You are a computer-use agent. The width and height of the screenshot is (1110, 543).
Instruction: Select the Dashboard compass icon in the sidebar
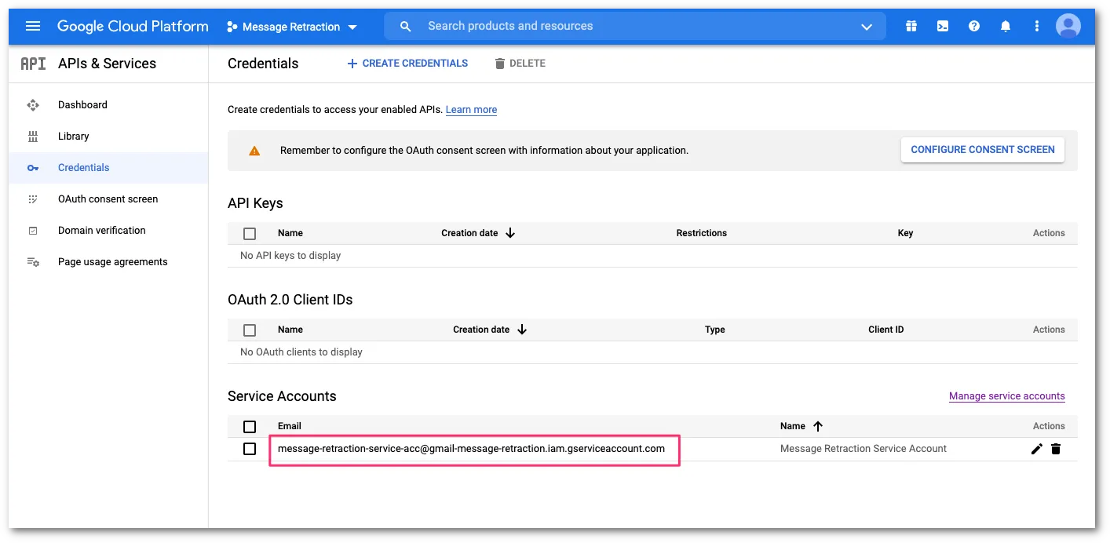pyautogui.click(x=33, y=104)
